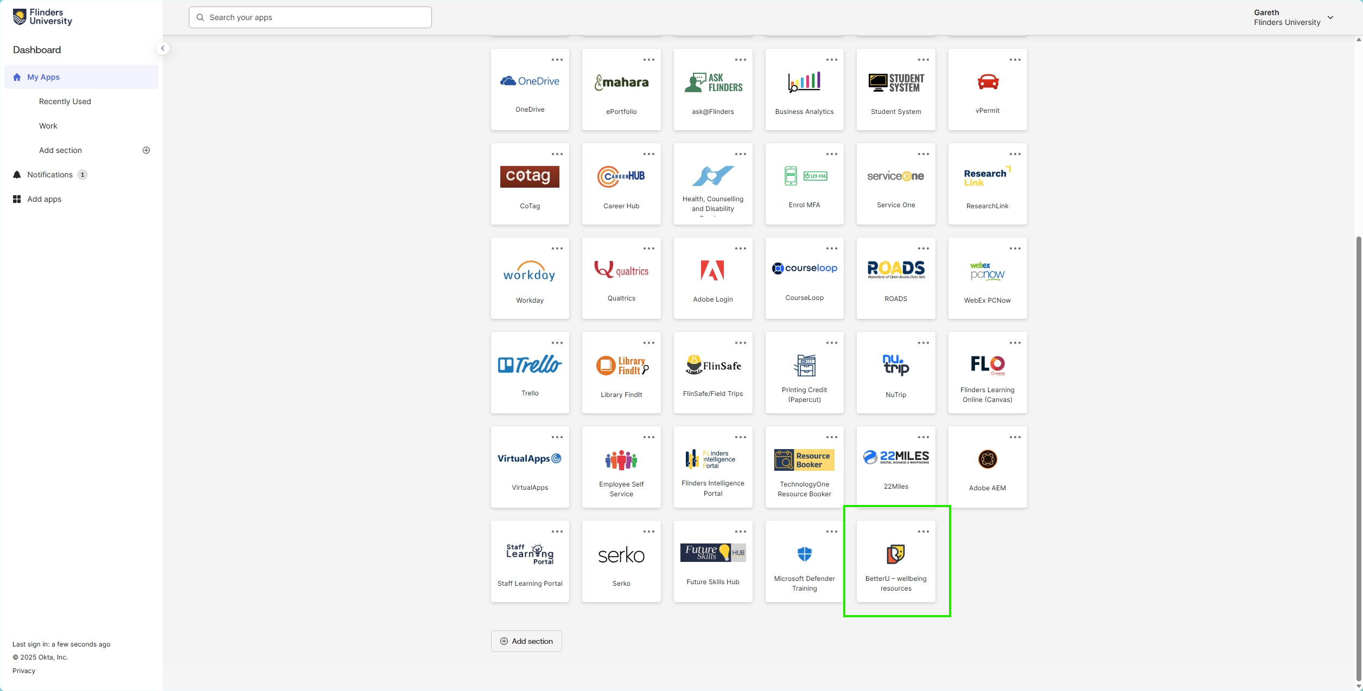Open the vPermit red car icon
The width and height of the screenshot is (1363, 691).
[x=988, y=82]
